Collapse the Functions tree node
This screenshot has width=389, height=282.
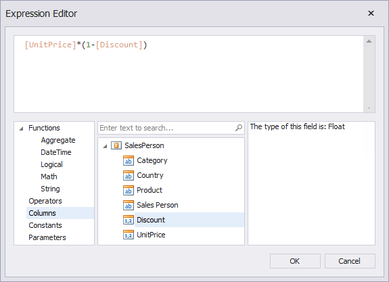coord(22,128)
